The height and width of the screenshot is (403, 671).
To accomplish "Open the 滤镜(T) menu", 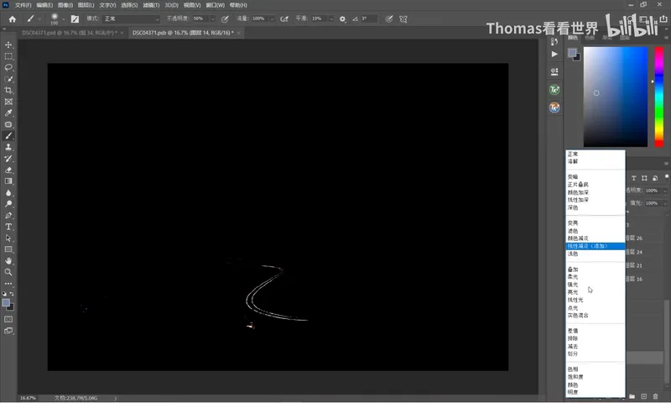I will tap(151, 5).
